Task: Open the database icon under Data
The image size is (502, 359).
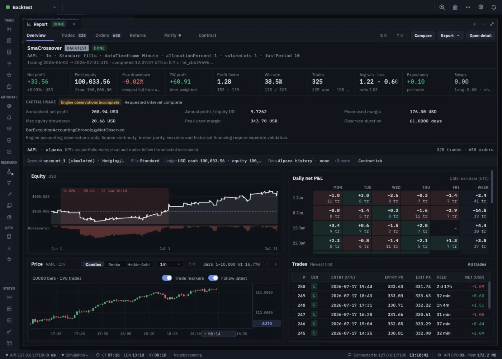Action: tap(9, 237)
